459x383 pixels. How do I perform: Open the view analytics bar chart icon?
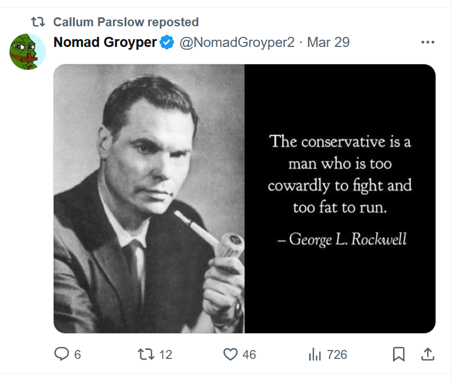tap(315, 354)
